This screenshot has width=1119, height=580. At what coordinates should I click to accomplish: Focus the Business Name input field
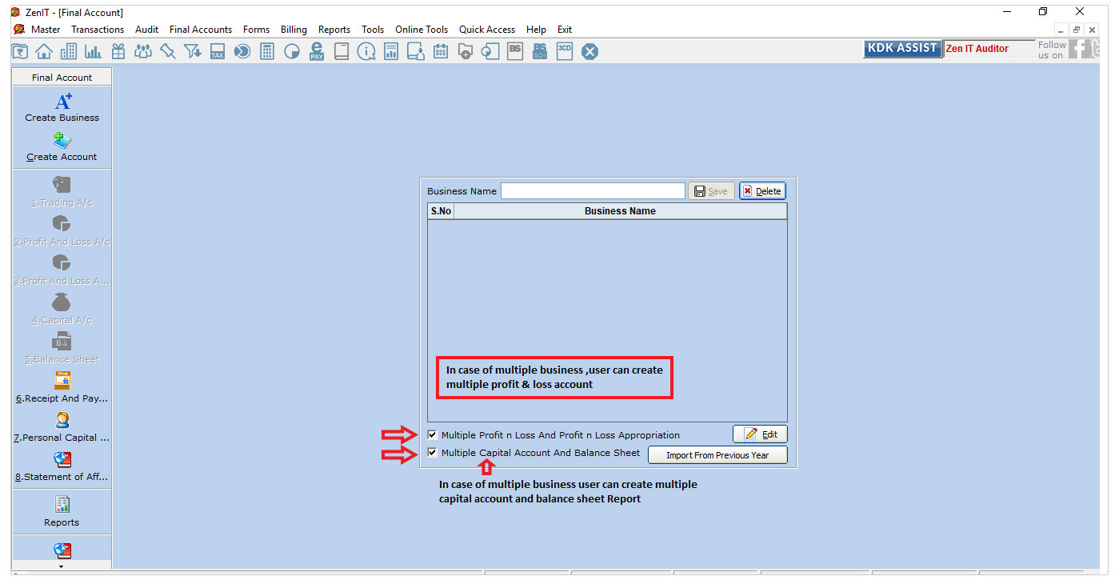(x=593, y=191)
